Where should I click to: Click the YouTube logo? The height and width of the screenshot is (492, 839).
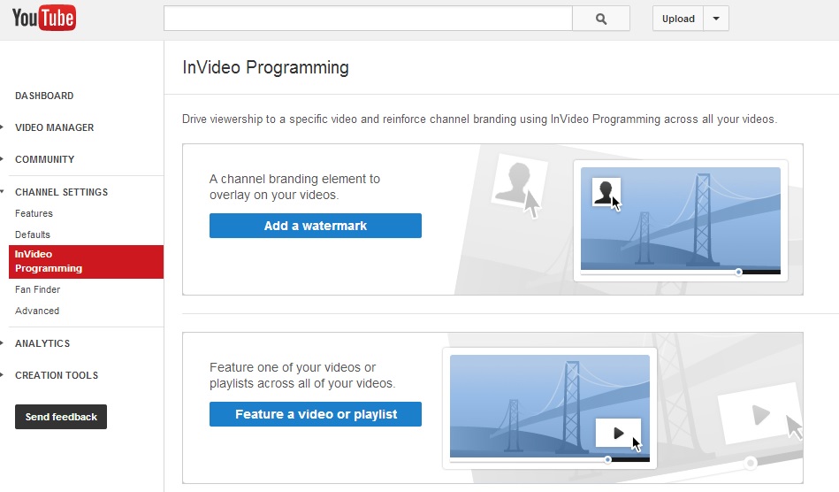[44, 19]
